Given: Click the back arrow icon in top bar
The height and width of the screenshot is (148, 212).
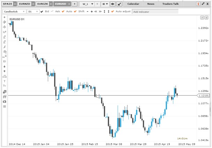Looking at the screenshot, I should (x=113, y=4).
